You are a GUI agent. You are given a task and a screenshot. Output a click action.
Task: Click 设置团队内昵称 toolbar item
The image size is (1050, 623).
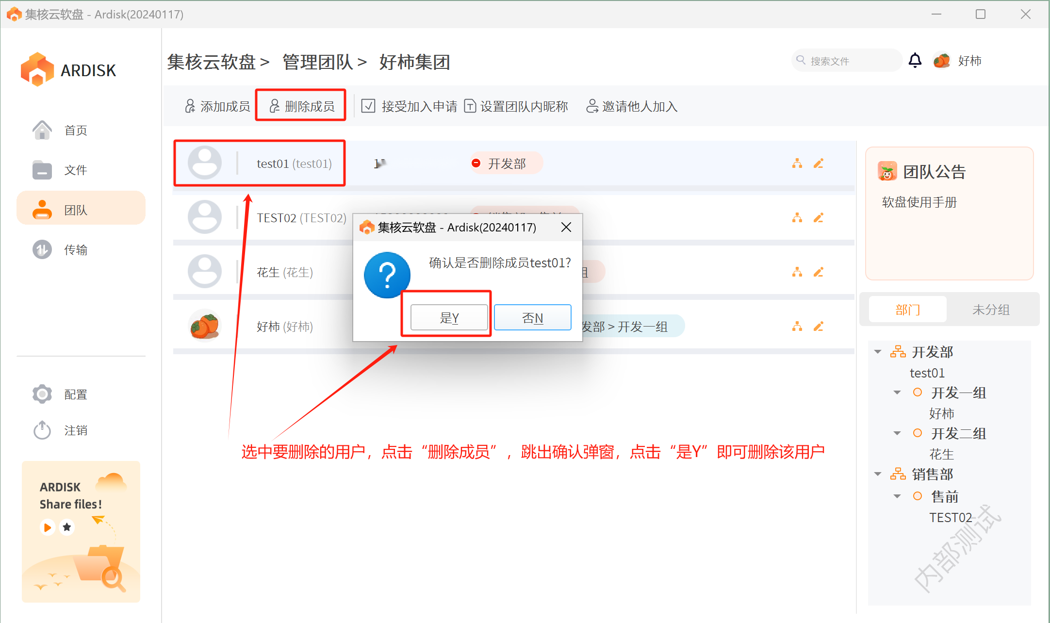tap(516, 106)
